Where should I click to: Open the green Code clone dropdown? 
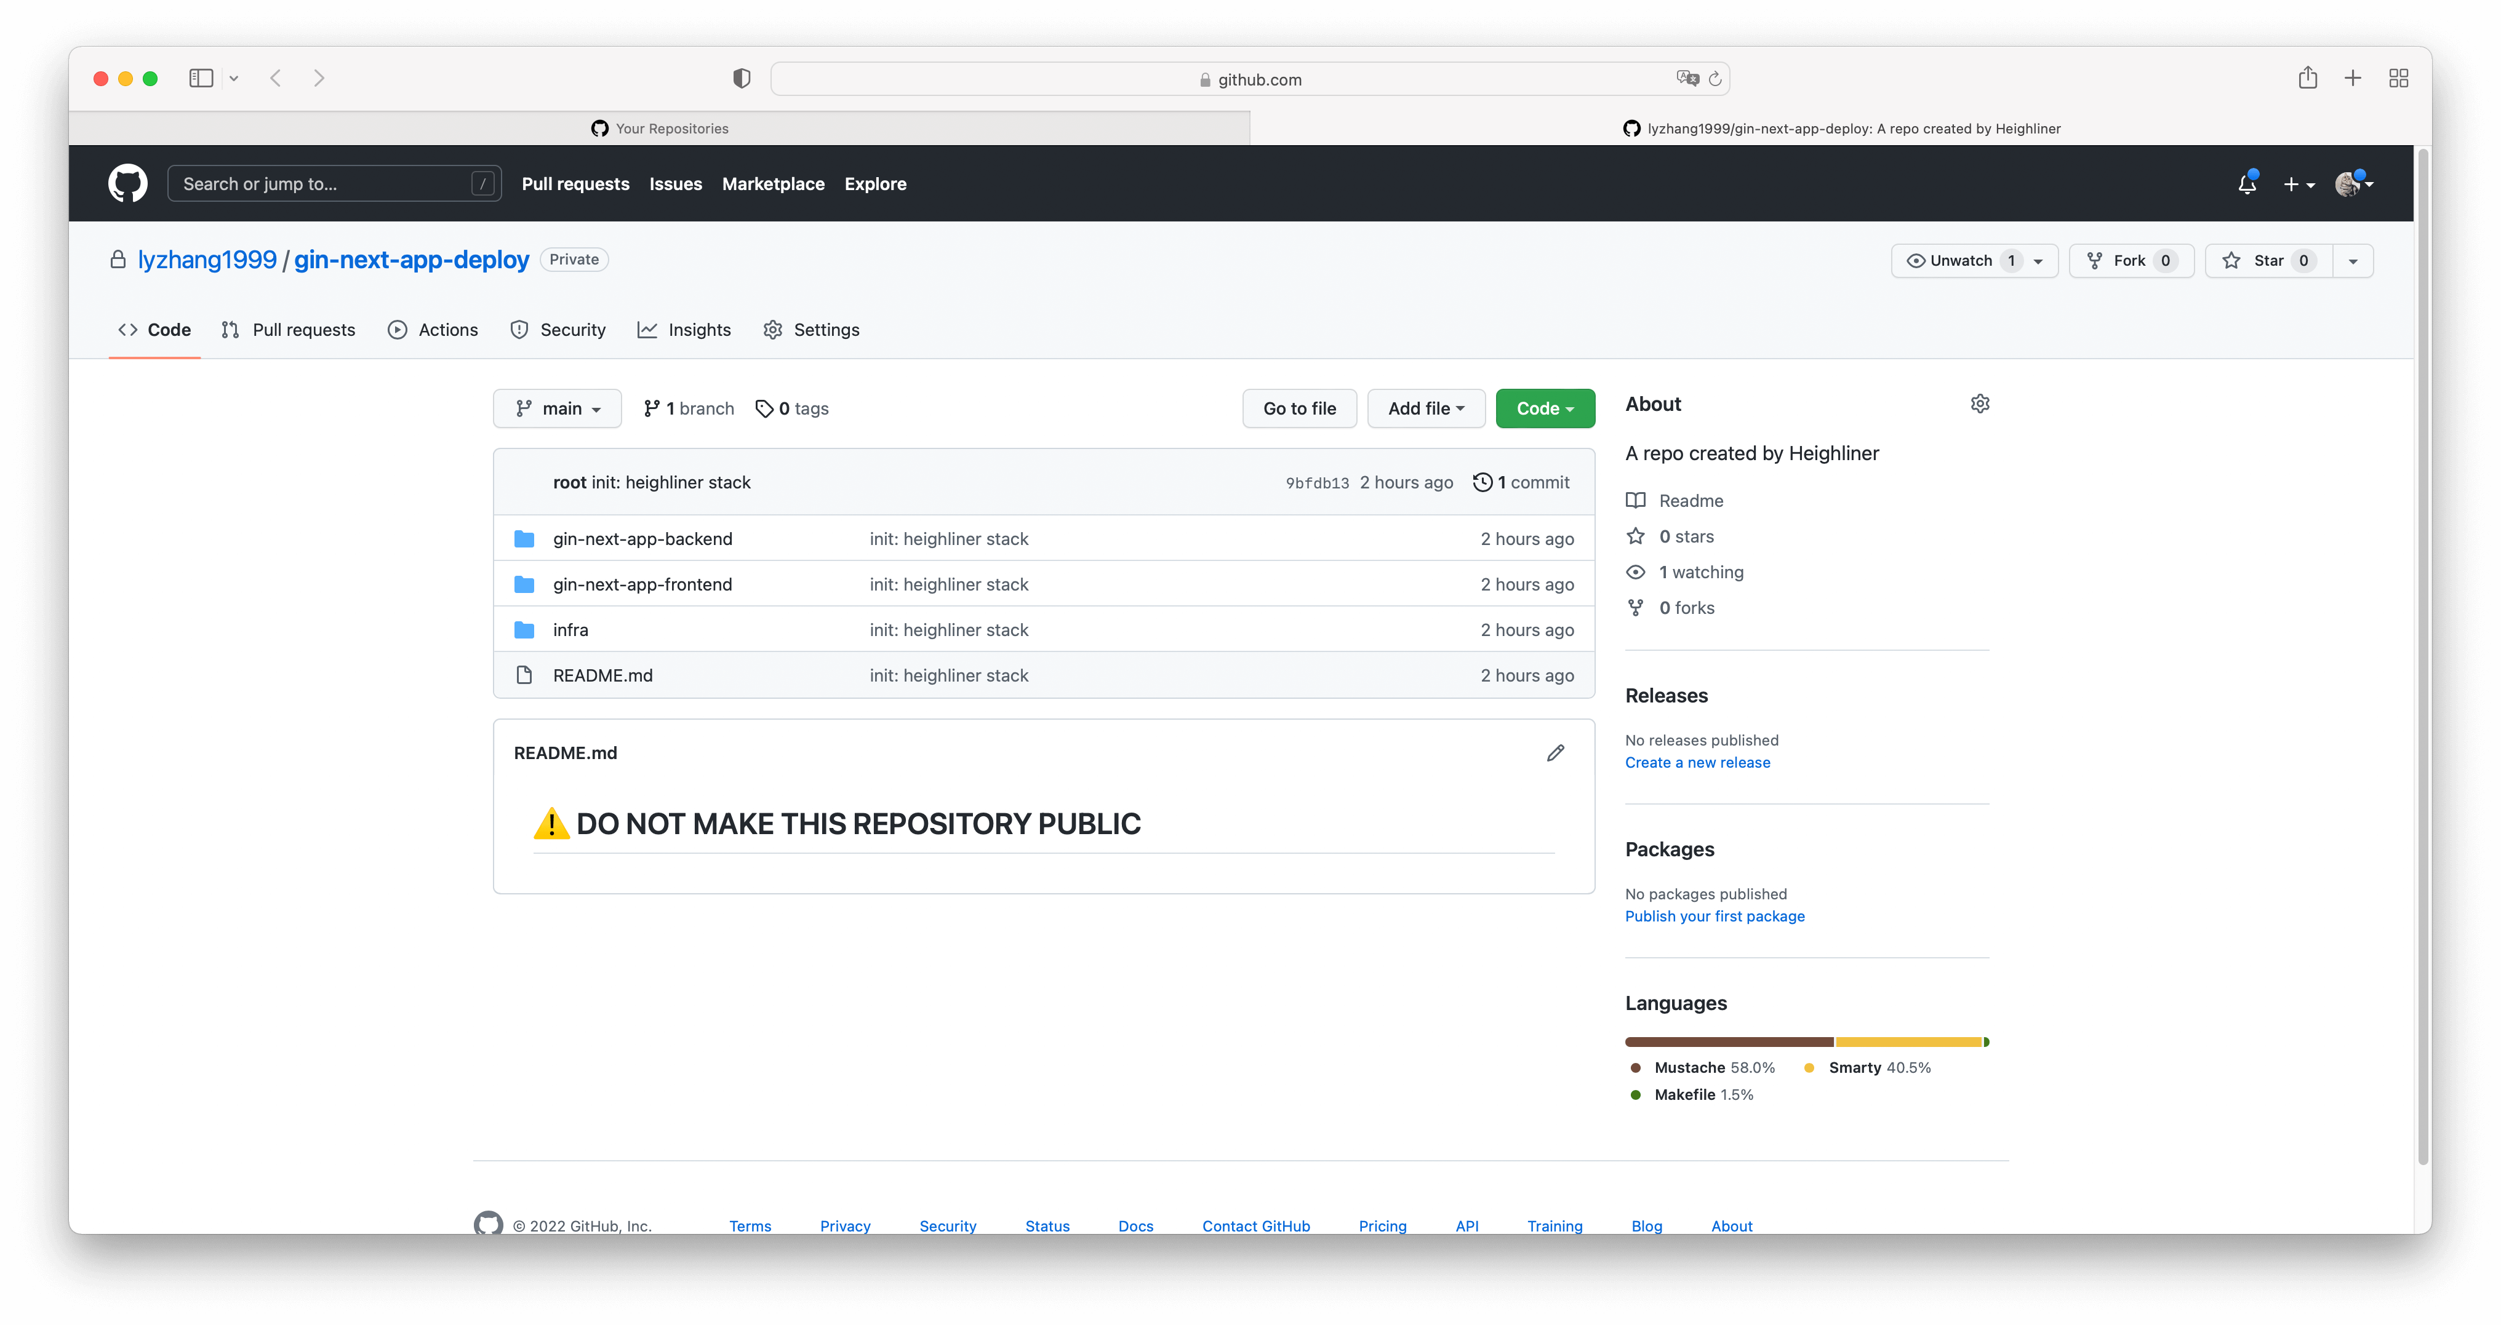[1545, 408]
